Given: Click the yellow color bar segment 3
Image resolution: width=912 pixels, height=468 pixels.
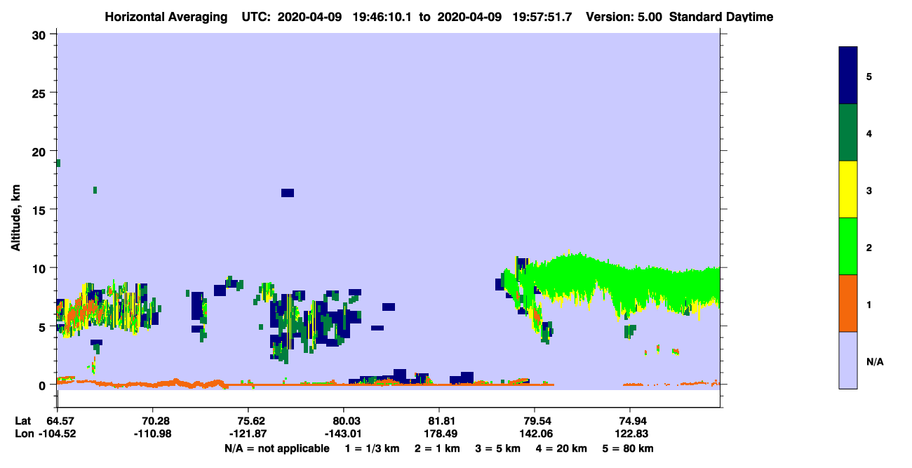Looking at the screenshot, I should (848, 189).
